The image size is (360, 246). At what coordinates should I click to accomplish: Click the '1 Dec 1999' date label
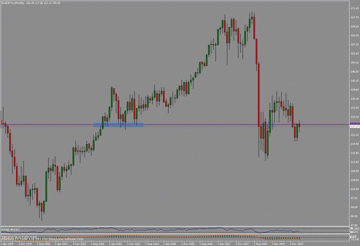[x=25, y=244]
